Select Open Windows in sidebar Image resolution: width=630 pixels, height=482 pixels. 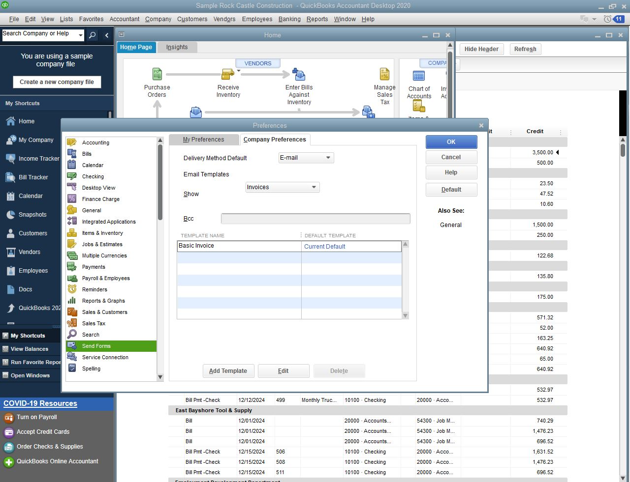(30, 375)
